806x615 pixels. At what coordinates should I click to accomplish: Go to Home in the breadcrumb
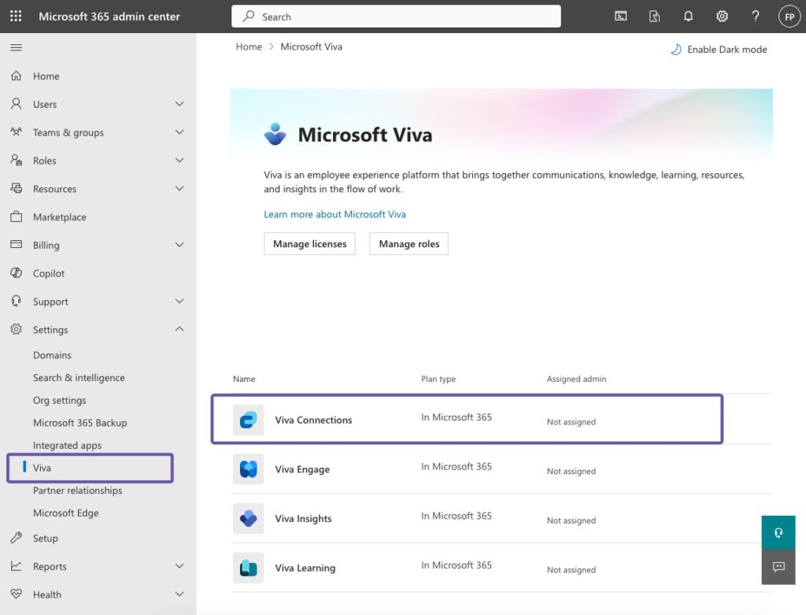(249, 46)
